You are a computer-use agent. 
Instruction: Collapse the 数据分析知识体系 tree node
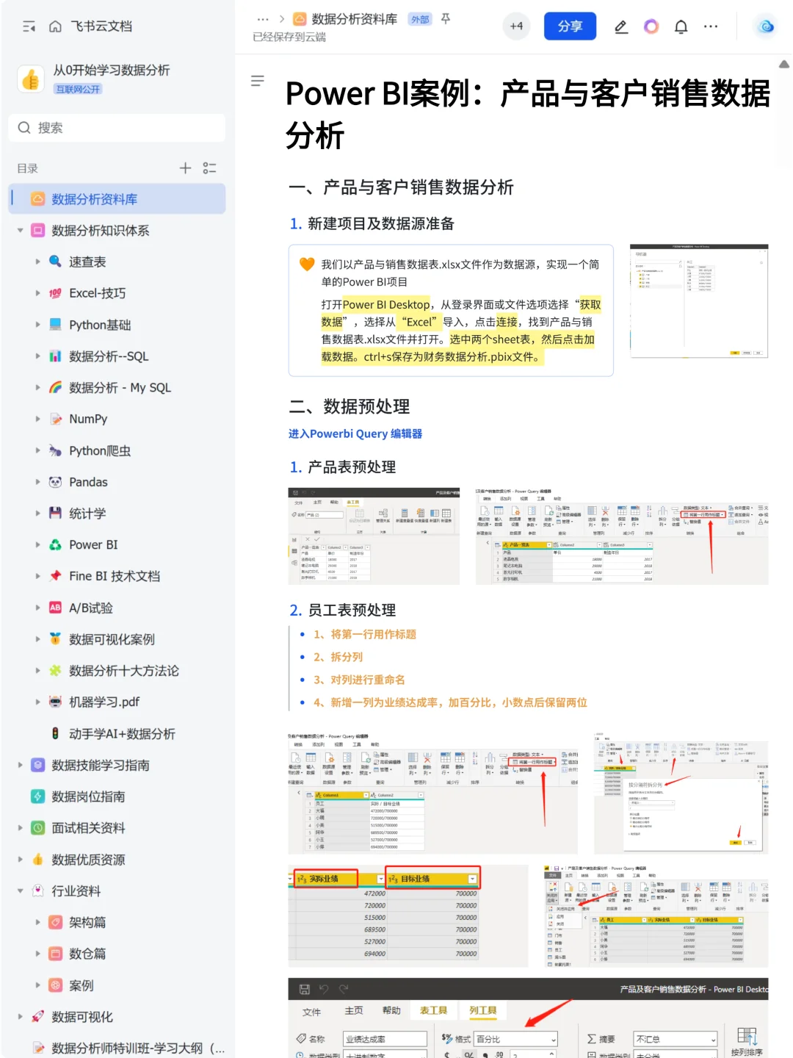coord(21,231)
